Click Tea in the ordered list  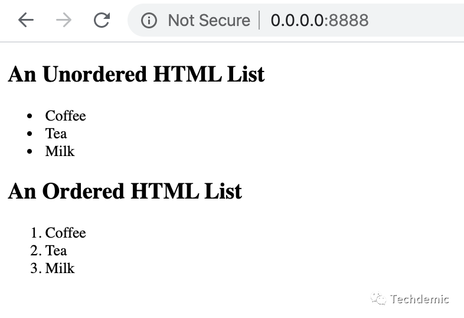point(56,251)
